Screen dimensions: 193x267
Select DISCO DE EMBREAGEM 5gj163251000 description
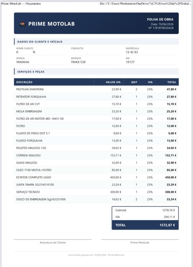tap(41, 199)
